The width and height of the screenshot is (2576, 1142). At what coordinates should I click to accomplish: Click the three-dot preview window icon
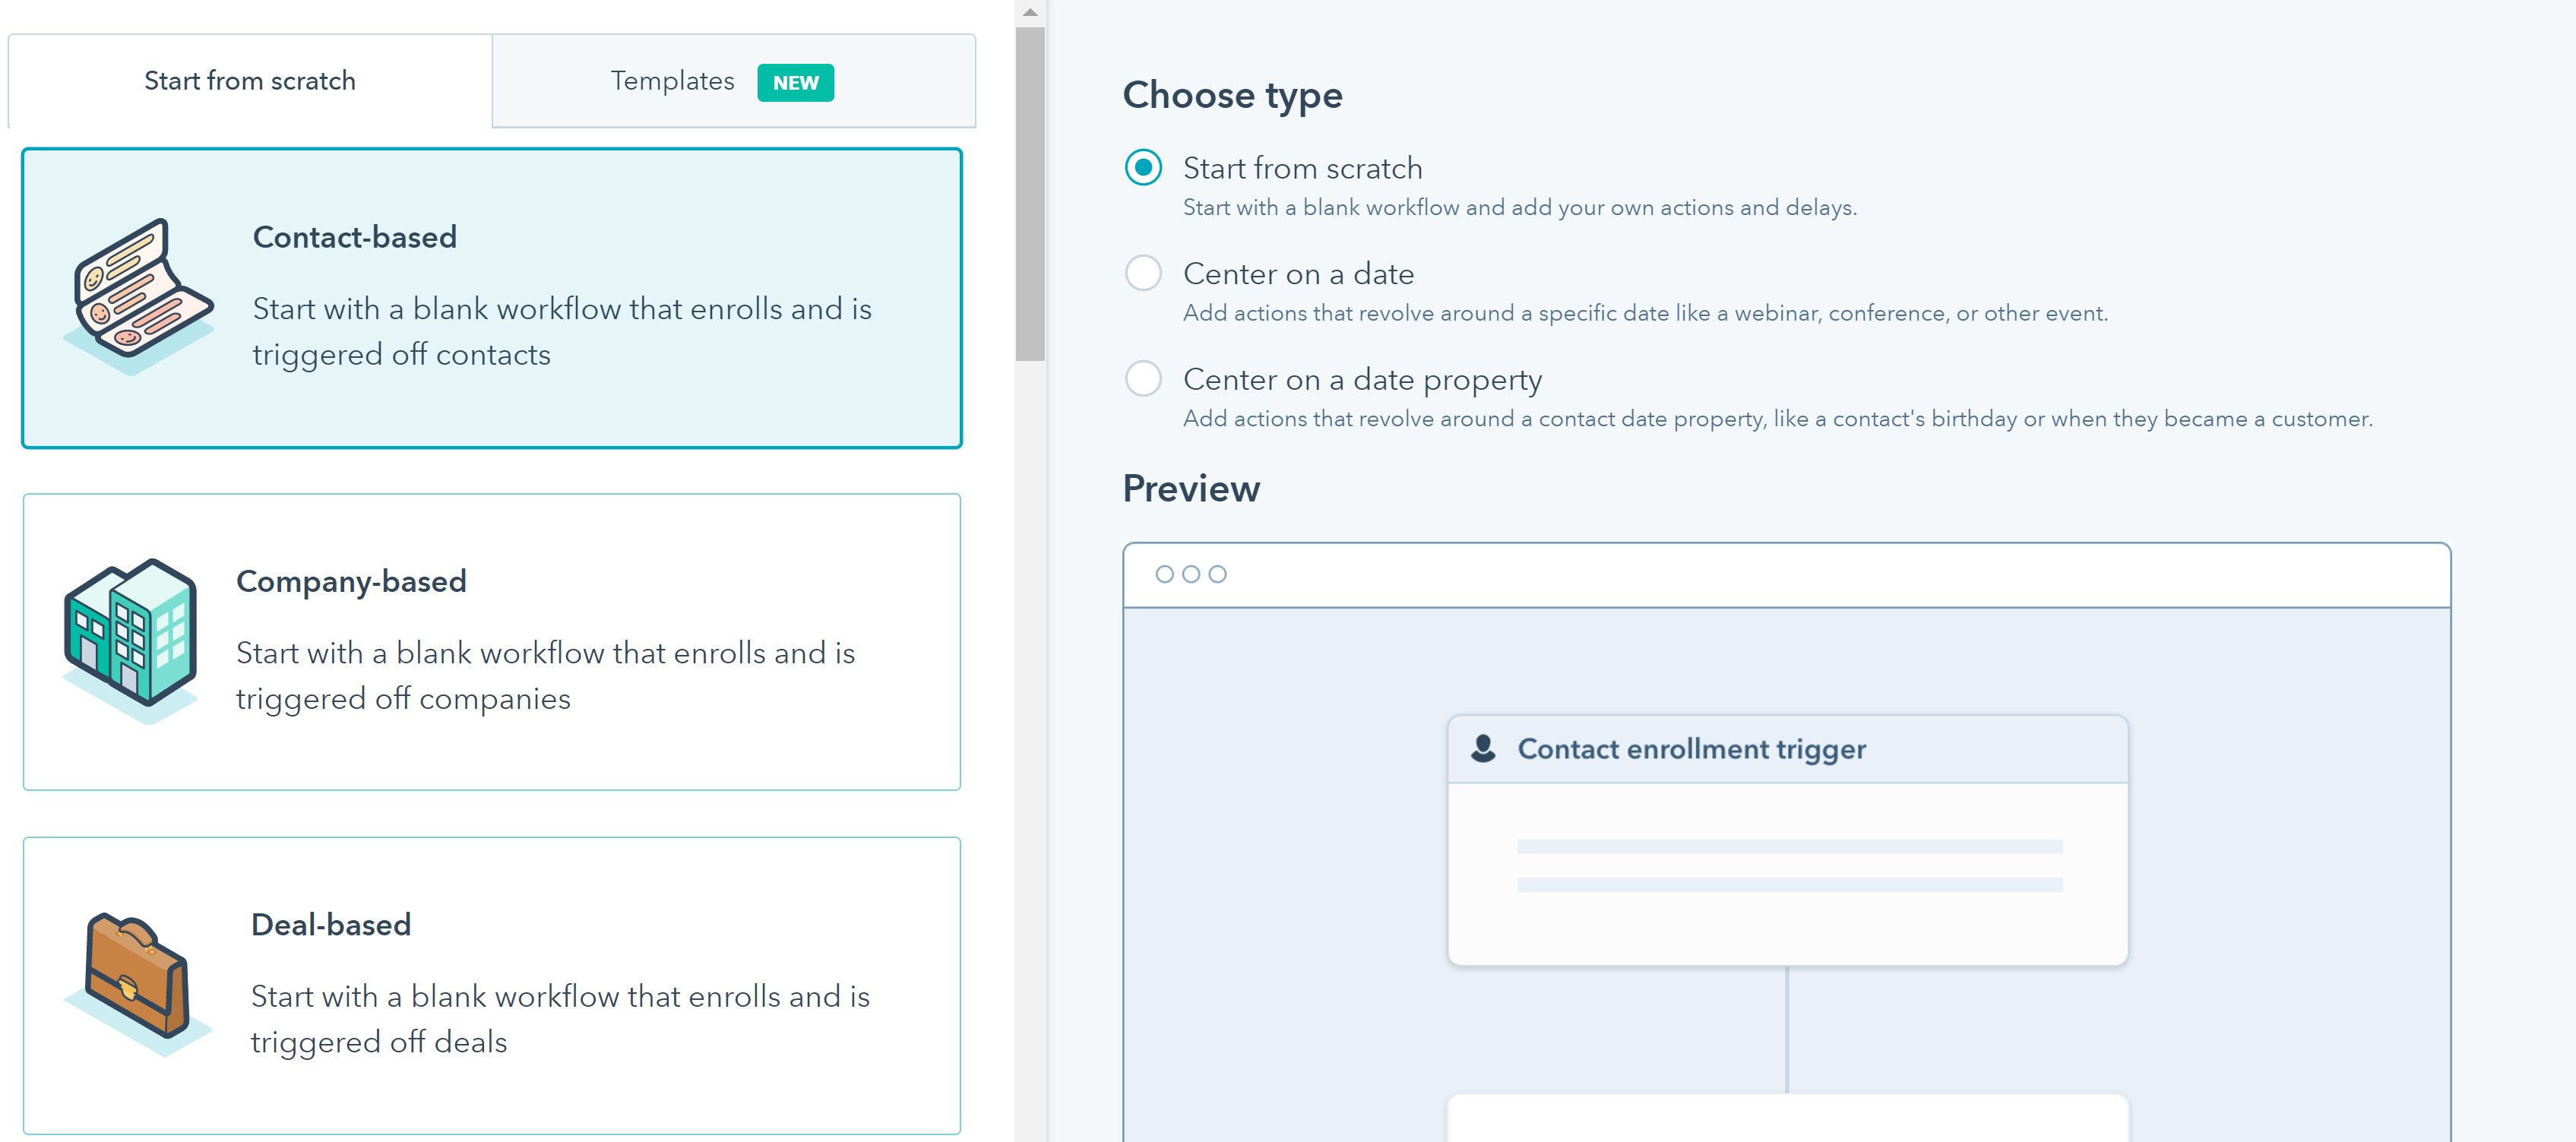1190,574
